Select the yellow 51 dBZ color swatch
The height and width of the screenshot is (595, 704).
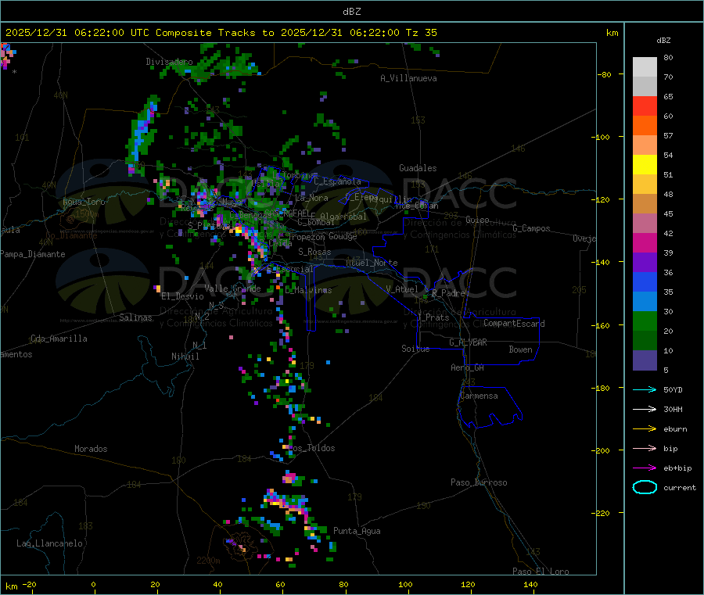[x=645, y=165]
